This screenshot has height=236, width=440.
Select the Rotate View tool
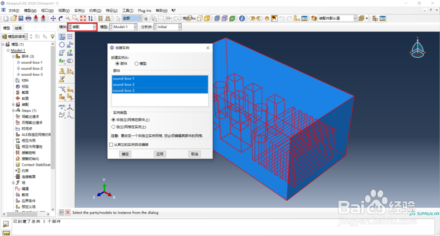coord(60,18)
